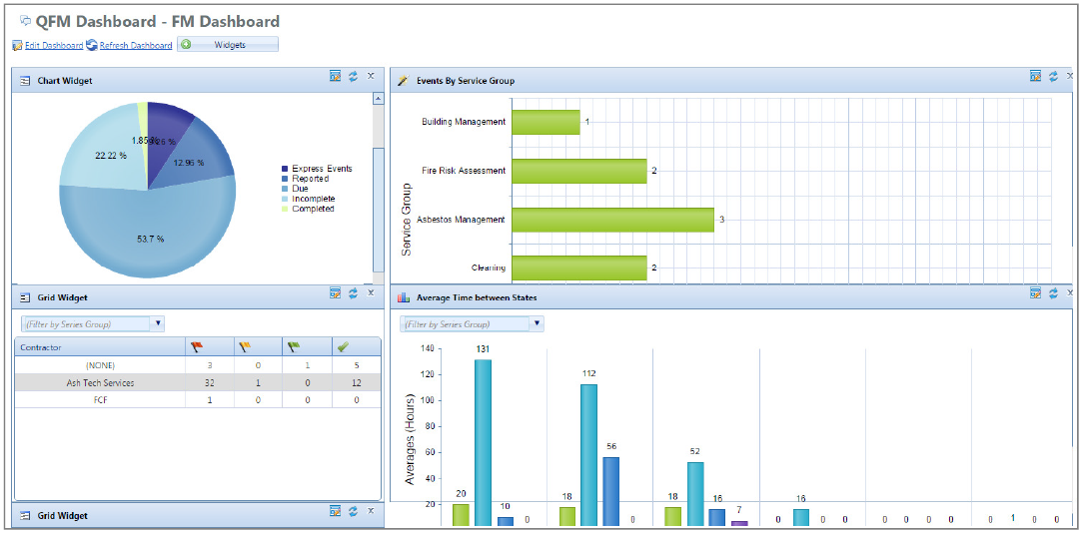This screenshot has height=535, width=1085.
Task: Click the bar labeled 112
Action: pos(588,455)
